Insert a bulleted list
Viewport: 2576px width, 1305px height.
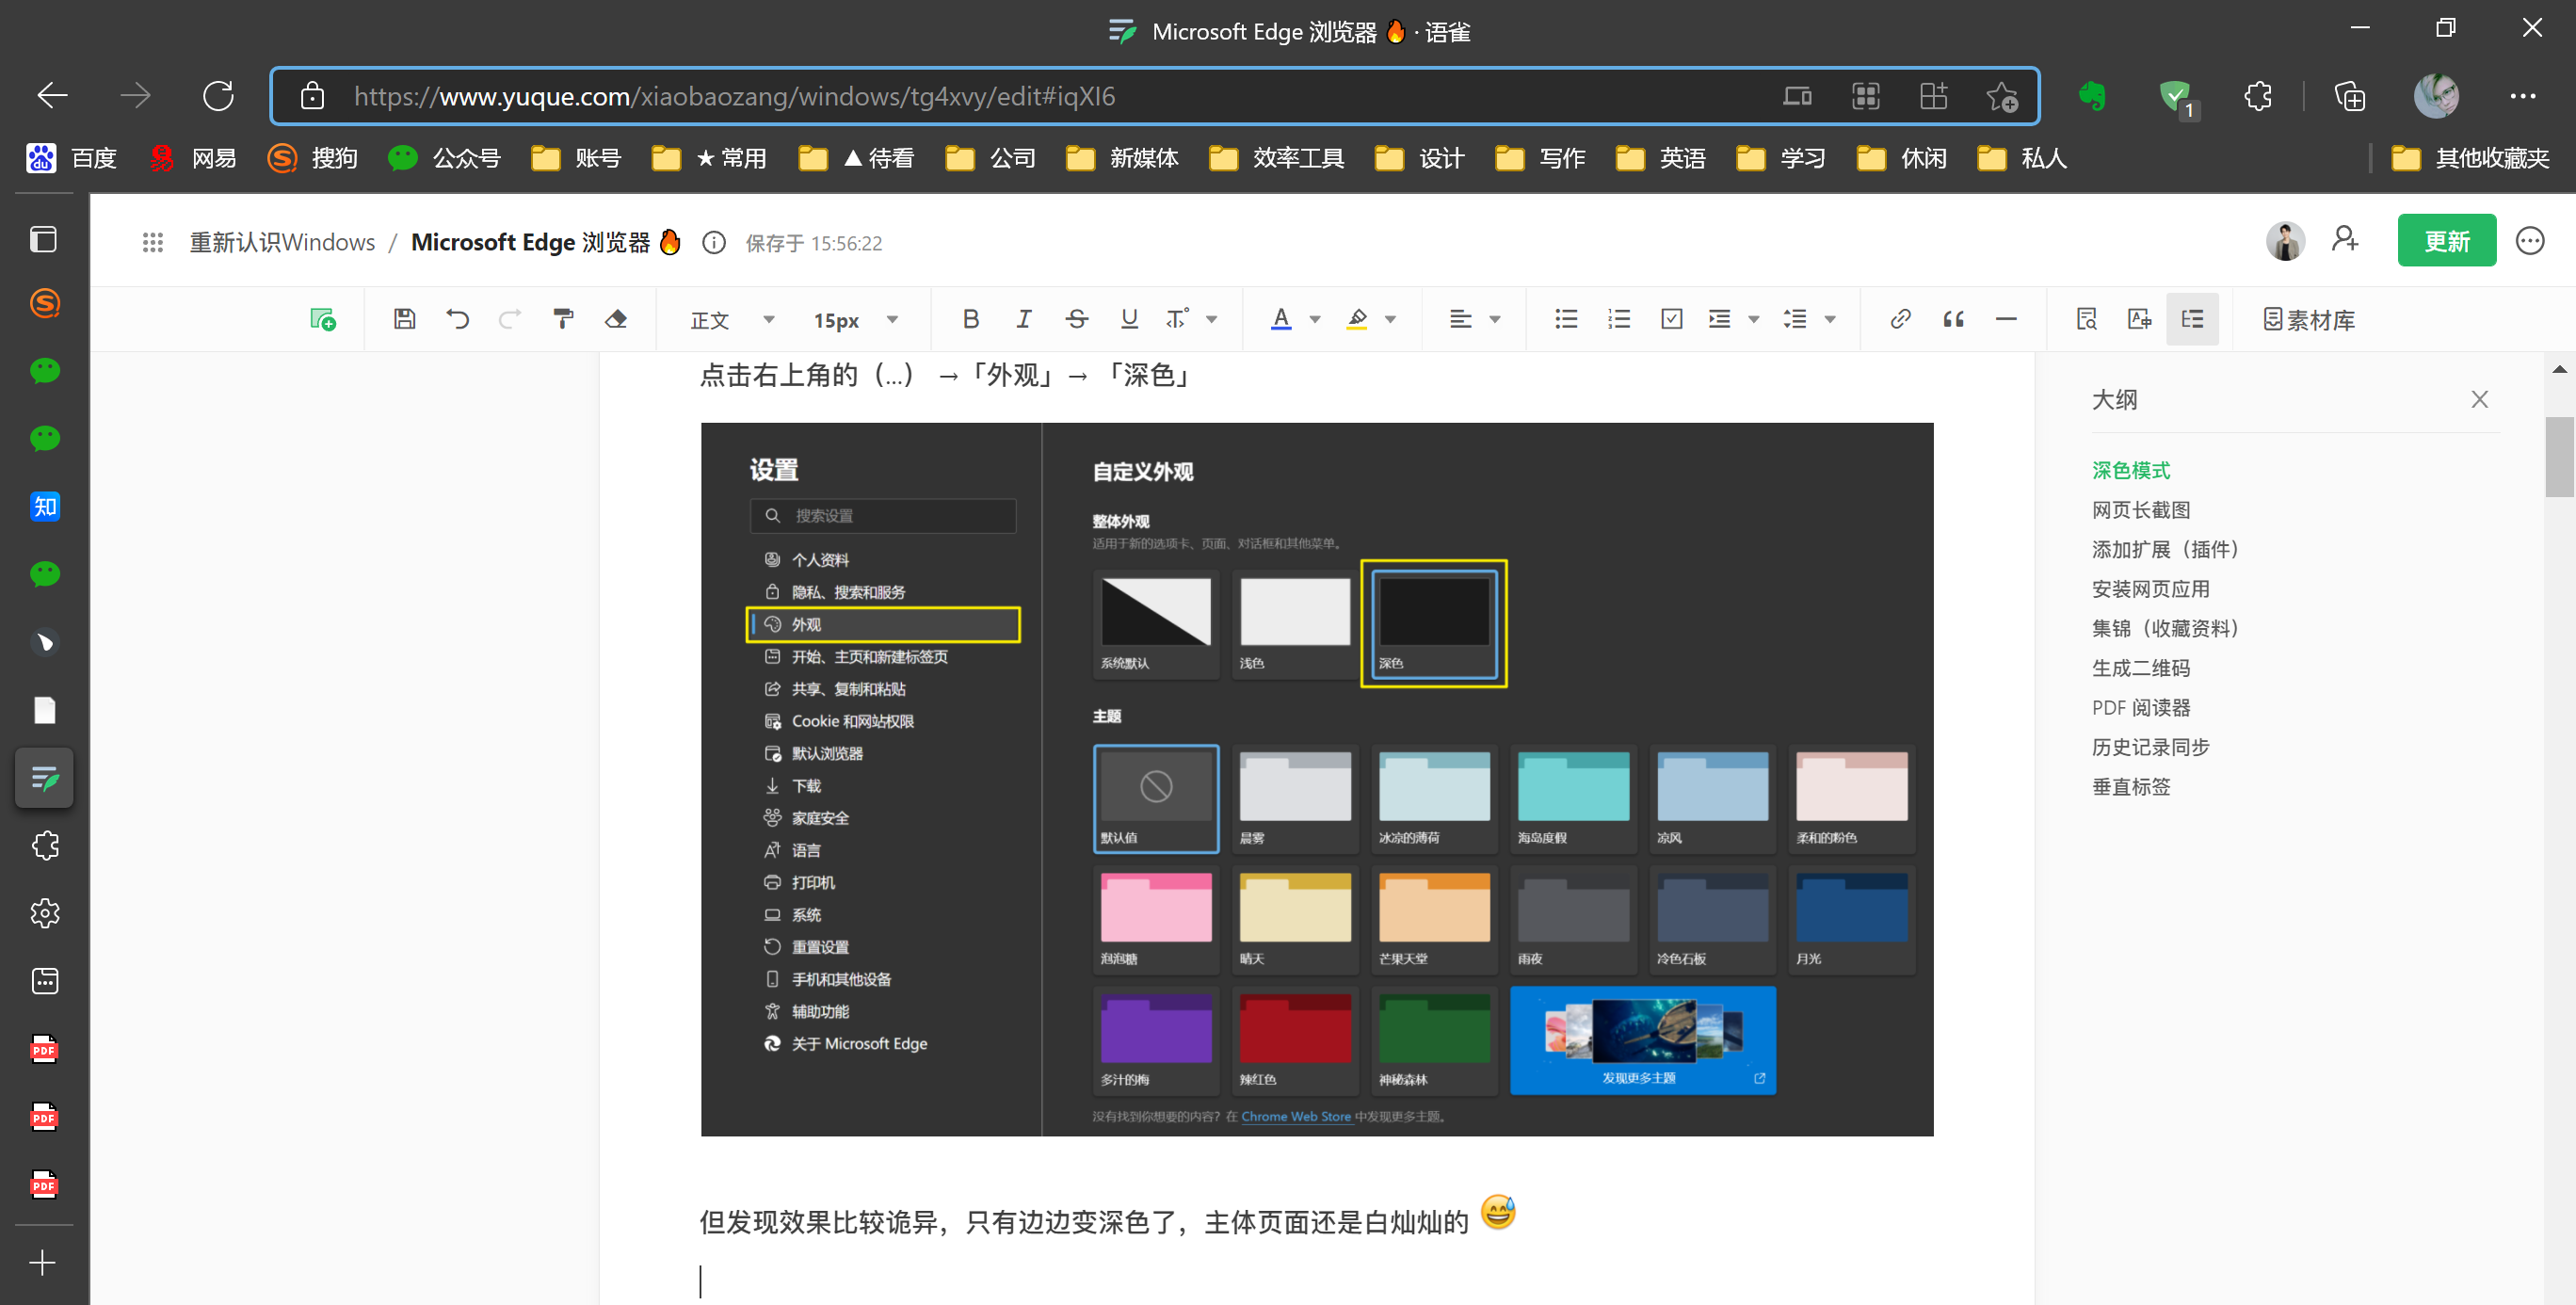click(1566, 320)
